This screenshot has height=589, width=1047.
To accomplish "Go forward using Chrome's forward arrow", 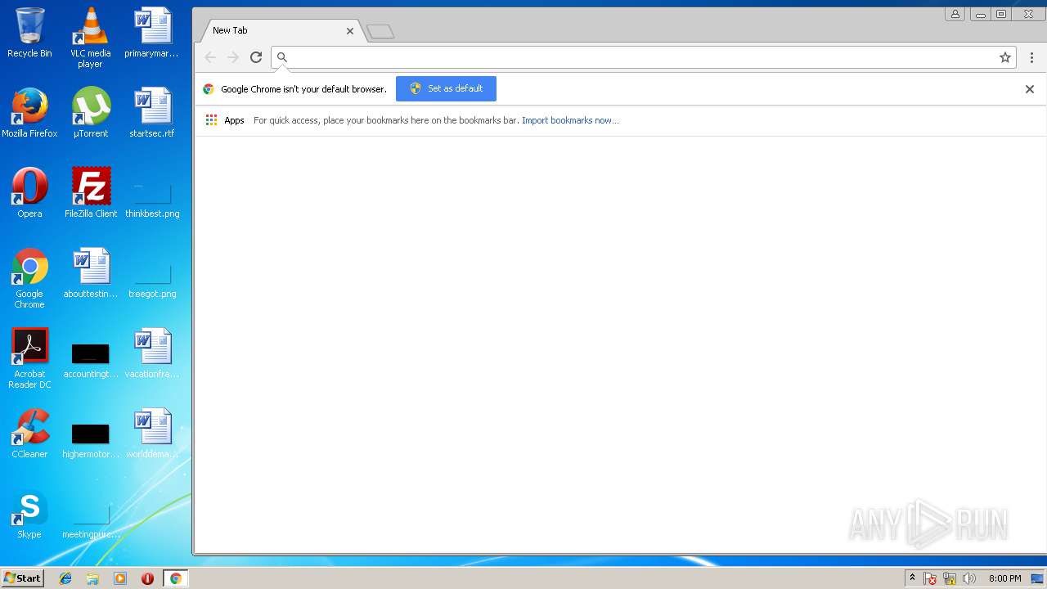I will (233, 57).
